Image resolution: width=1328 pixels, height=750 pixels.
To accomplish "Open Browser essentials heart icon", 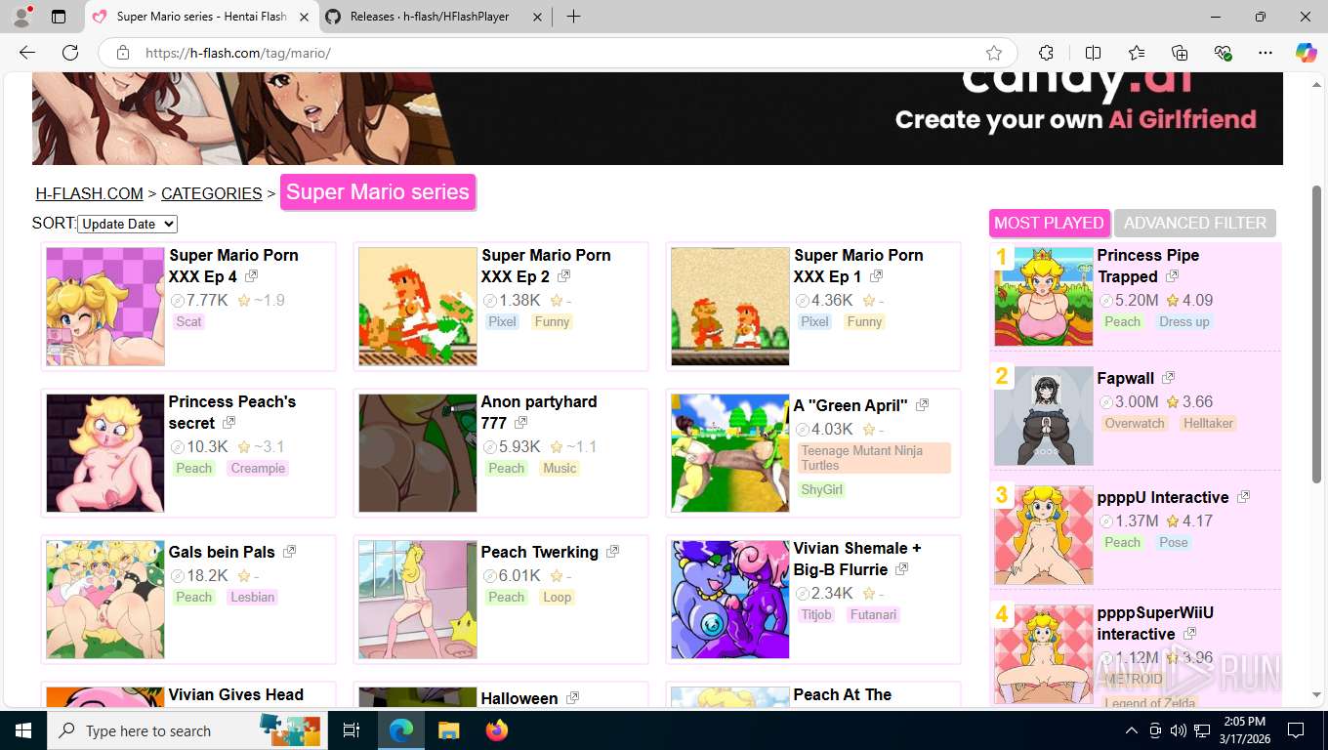I will [1224, 53].
